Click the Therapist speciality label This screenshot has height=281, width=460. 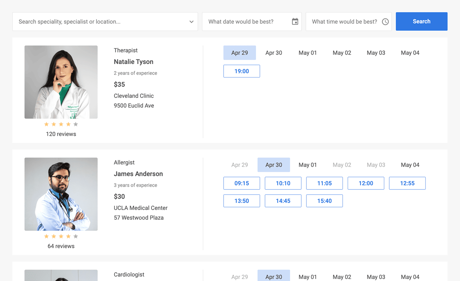click(126, 50)
